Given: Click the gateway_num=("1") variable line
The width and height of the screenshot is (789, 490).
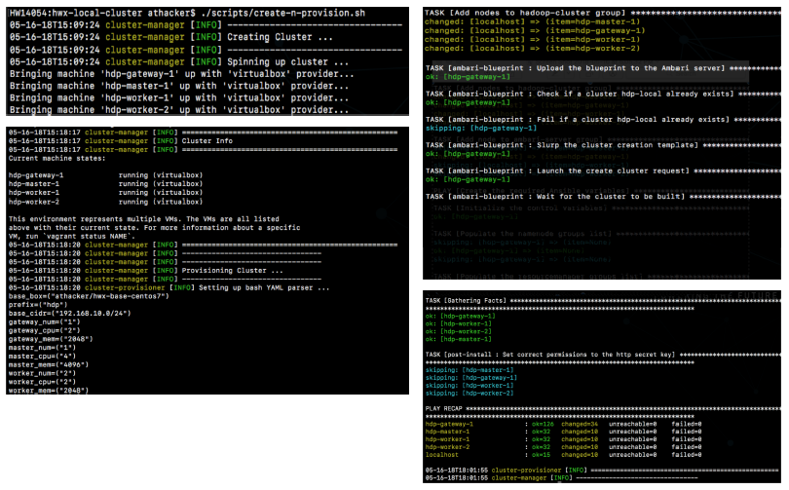Looking at the screenshot, I should [44, 322].
